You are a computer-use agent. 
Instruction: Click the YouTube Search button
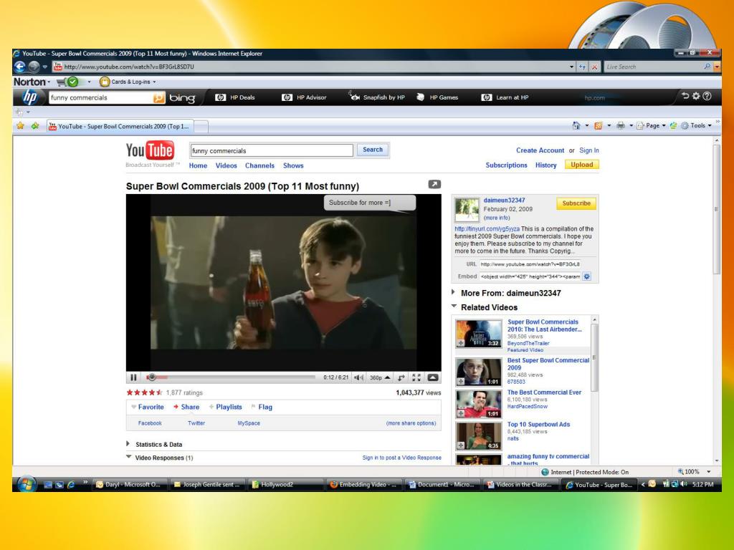point(373,150)
